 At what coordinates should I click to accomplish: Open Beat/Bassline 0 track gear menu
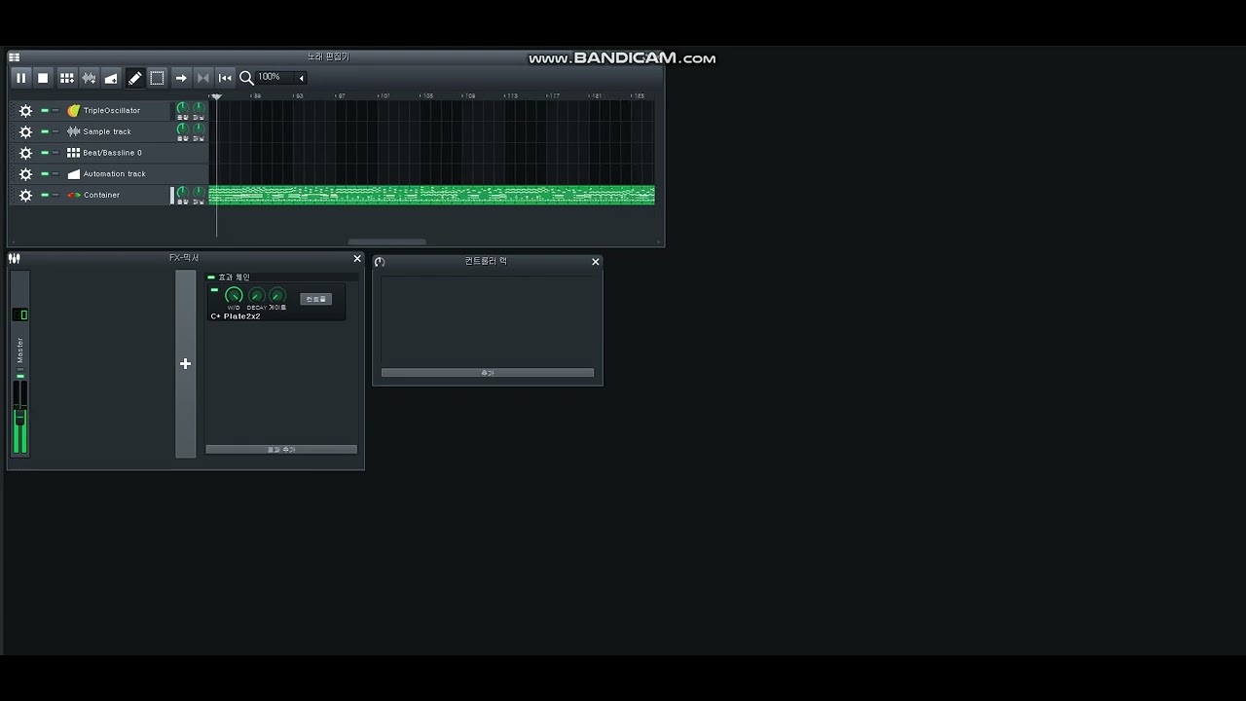click(25, 153)
